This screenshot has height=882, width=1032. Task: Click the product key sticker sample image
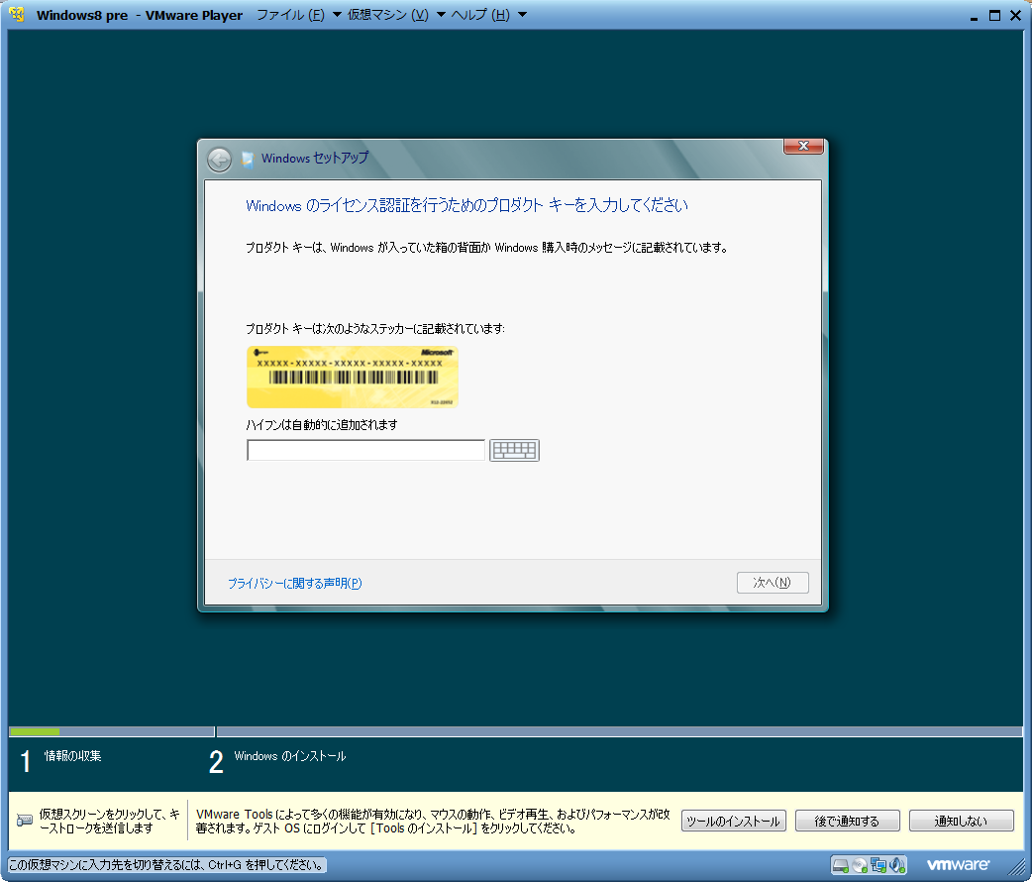click(353, 377)
